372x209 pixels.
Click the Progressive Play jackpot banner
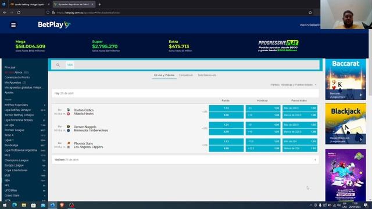pyautogui.click(x=278, y=46)
